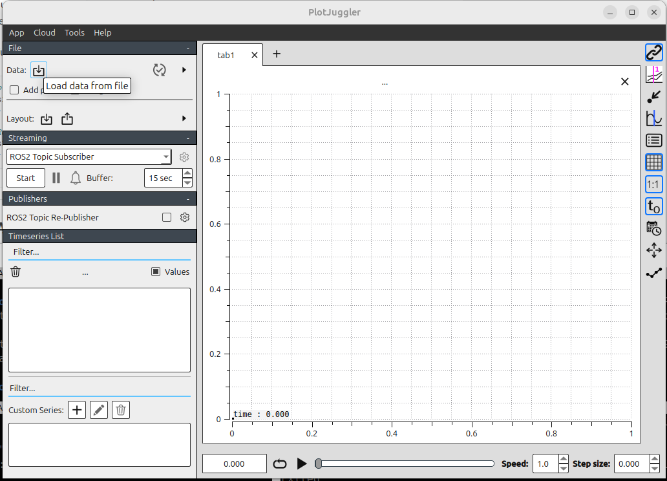Click the Load data from file icon
Screen dimensions: 667x481
point(39,70)
